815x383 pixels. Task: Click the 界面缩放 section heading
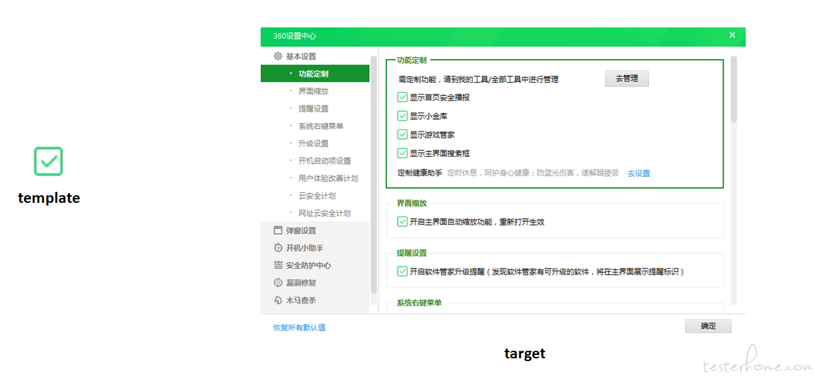pyautogui.click(x=412, y=203)
